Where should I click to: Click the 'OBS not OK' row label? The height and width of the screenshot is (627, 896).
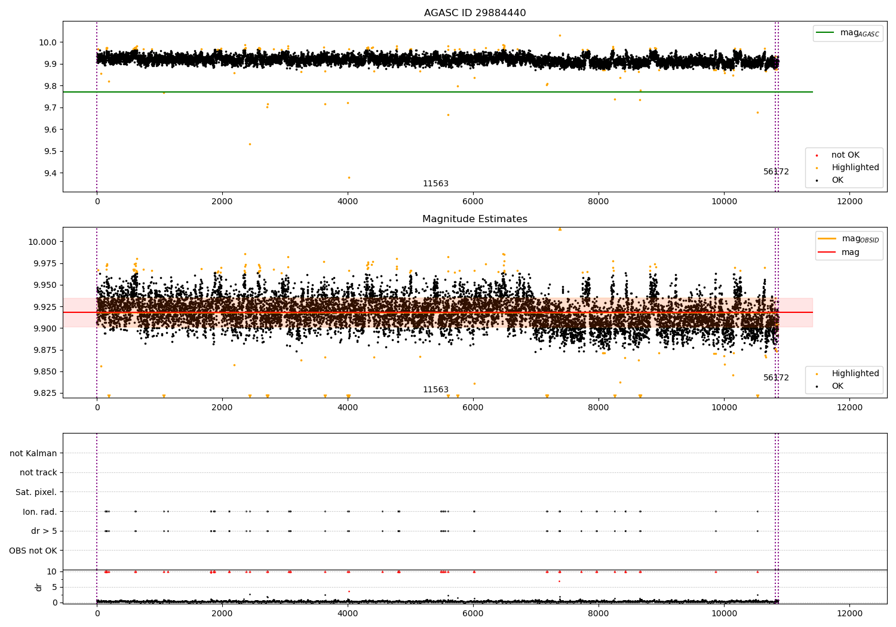(33, 551)
